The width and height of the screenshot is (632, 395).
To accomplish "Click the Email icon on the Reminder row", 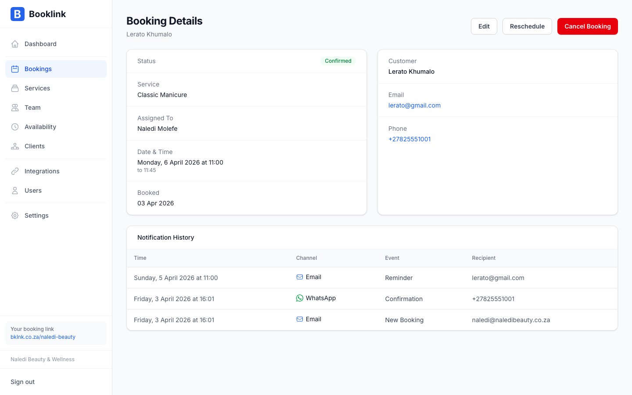I will [x=299, y=277].
